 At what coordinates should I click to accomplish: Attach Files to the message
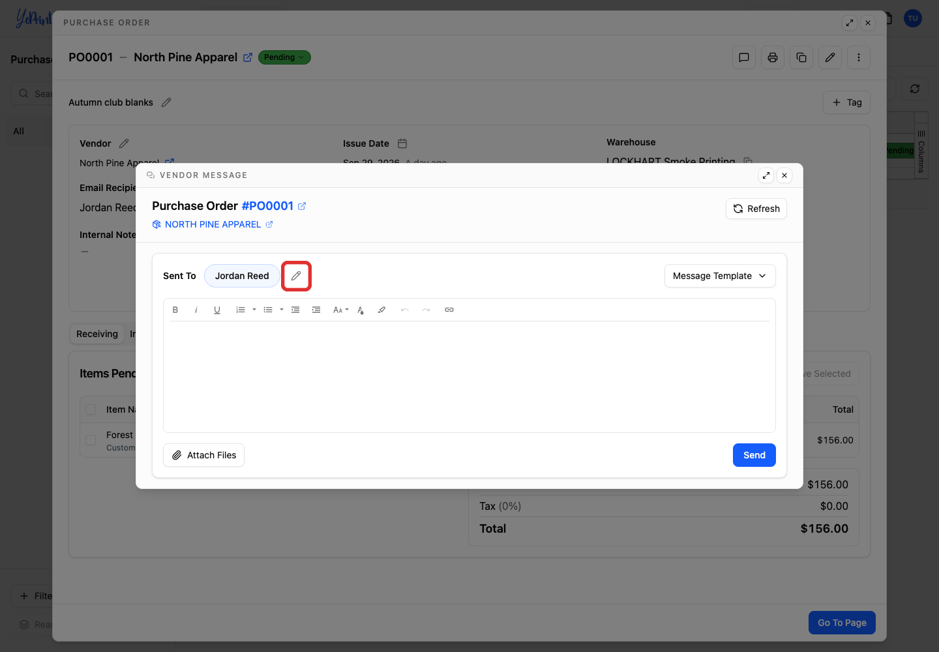(203, 455)
